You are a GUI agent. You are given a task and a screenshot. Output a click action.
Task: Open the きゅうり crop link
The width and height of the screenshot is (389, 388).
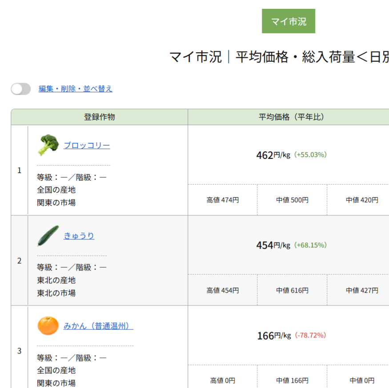tap(79, 236)
